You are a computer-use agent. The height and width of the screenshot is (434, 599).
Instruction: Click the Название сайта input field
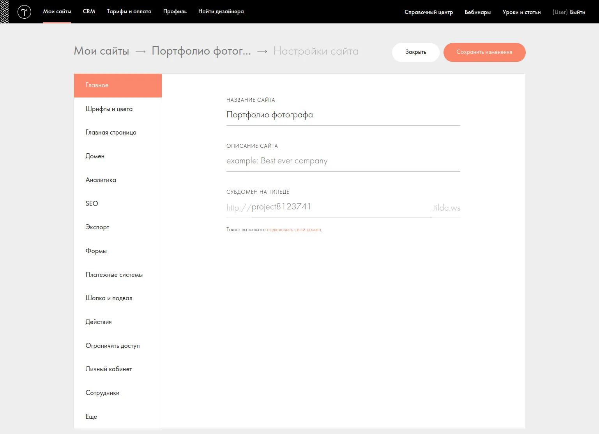343,115
